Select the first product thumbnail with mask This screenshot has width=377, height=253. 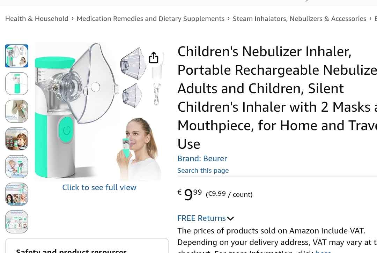[x=17, y=56]
